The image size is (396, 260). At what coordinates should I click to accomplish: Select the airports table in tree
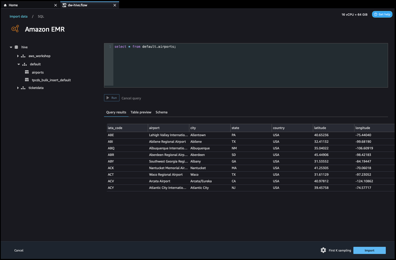(38, 72)
